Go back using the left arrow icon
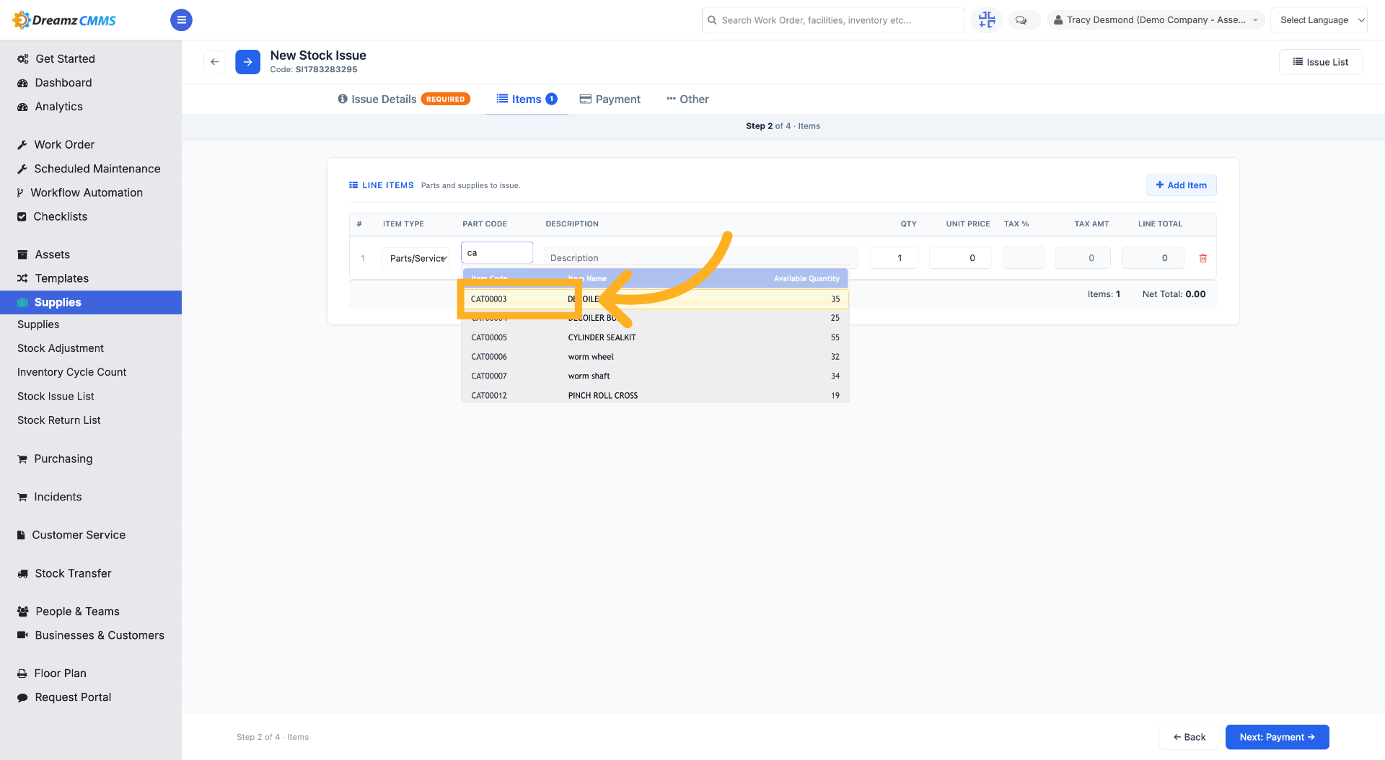The width and height of the screenshot is (1385, 760). pos(214,62)
